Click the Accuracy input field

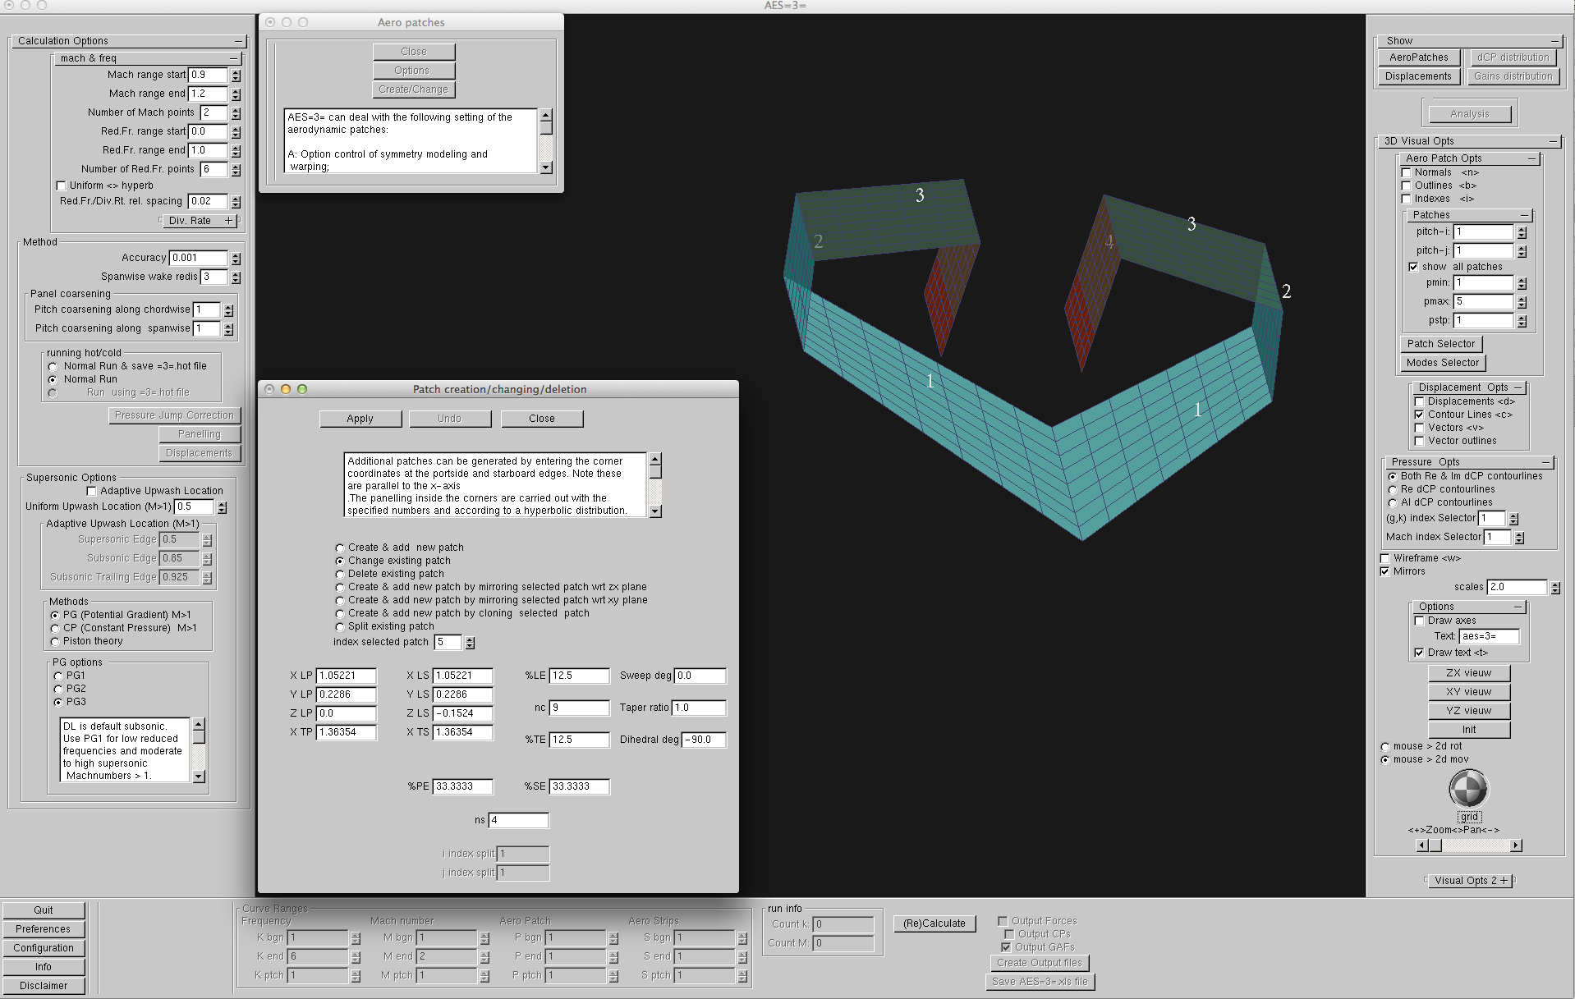tap(198, 258)
